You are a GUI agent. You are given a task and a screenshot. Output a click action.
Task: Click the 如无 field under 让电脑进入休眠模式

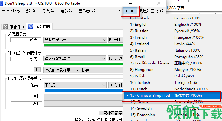[x=26, y=59]
